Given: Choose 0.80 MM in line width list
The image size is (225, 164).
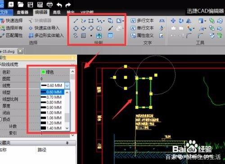Looking at the screenshot, I should 52,102.
